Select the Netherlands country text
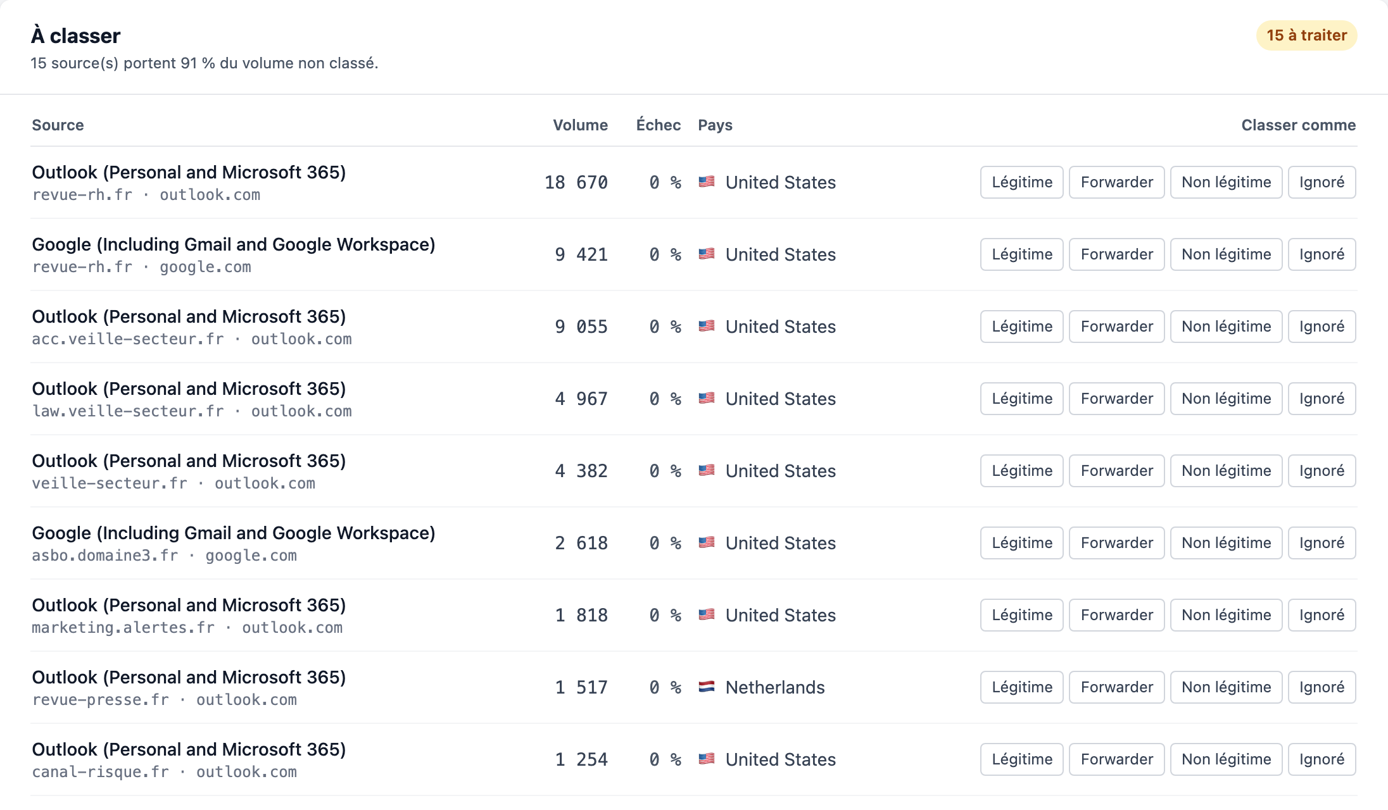1388x810 pixels. coord(775,687)
